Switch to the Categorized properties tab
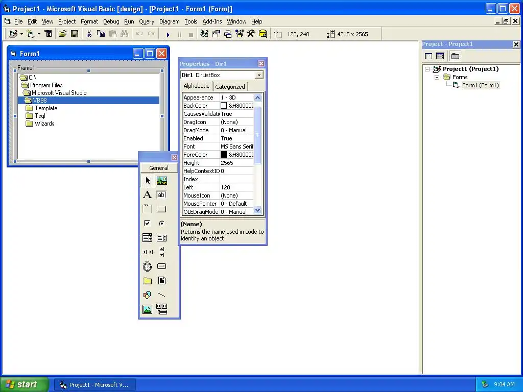 coord(230,87)
